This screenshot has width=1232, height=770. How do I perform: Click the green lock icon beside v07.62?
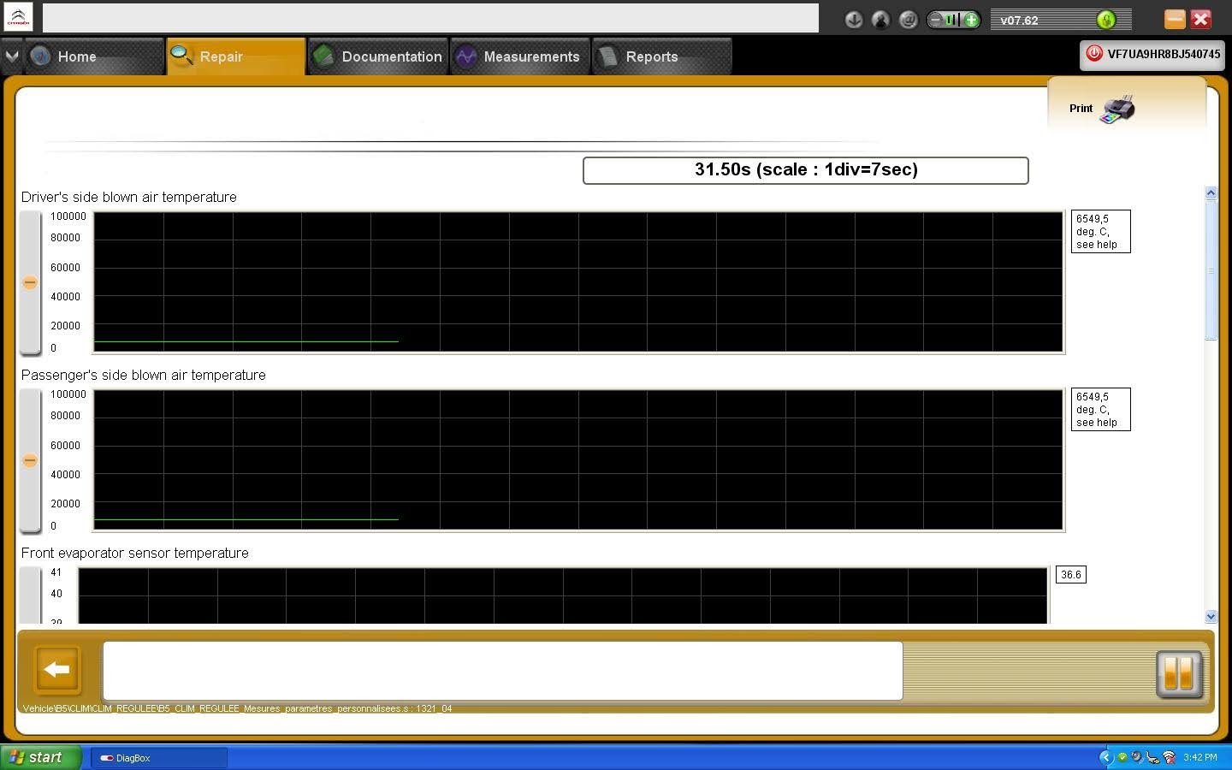(x=1106, y=19)
